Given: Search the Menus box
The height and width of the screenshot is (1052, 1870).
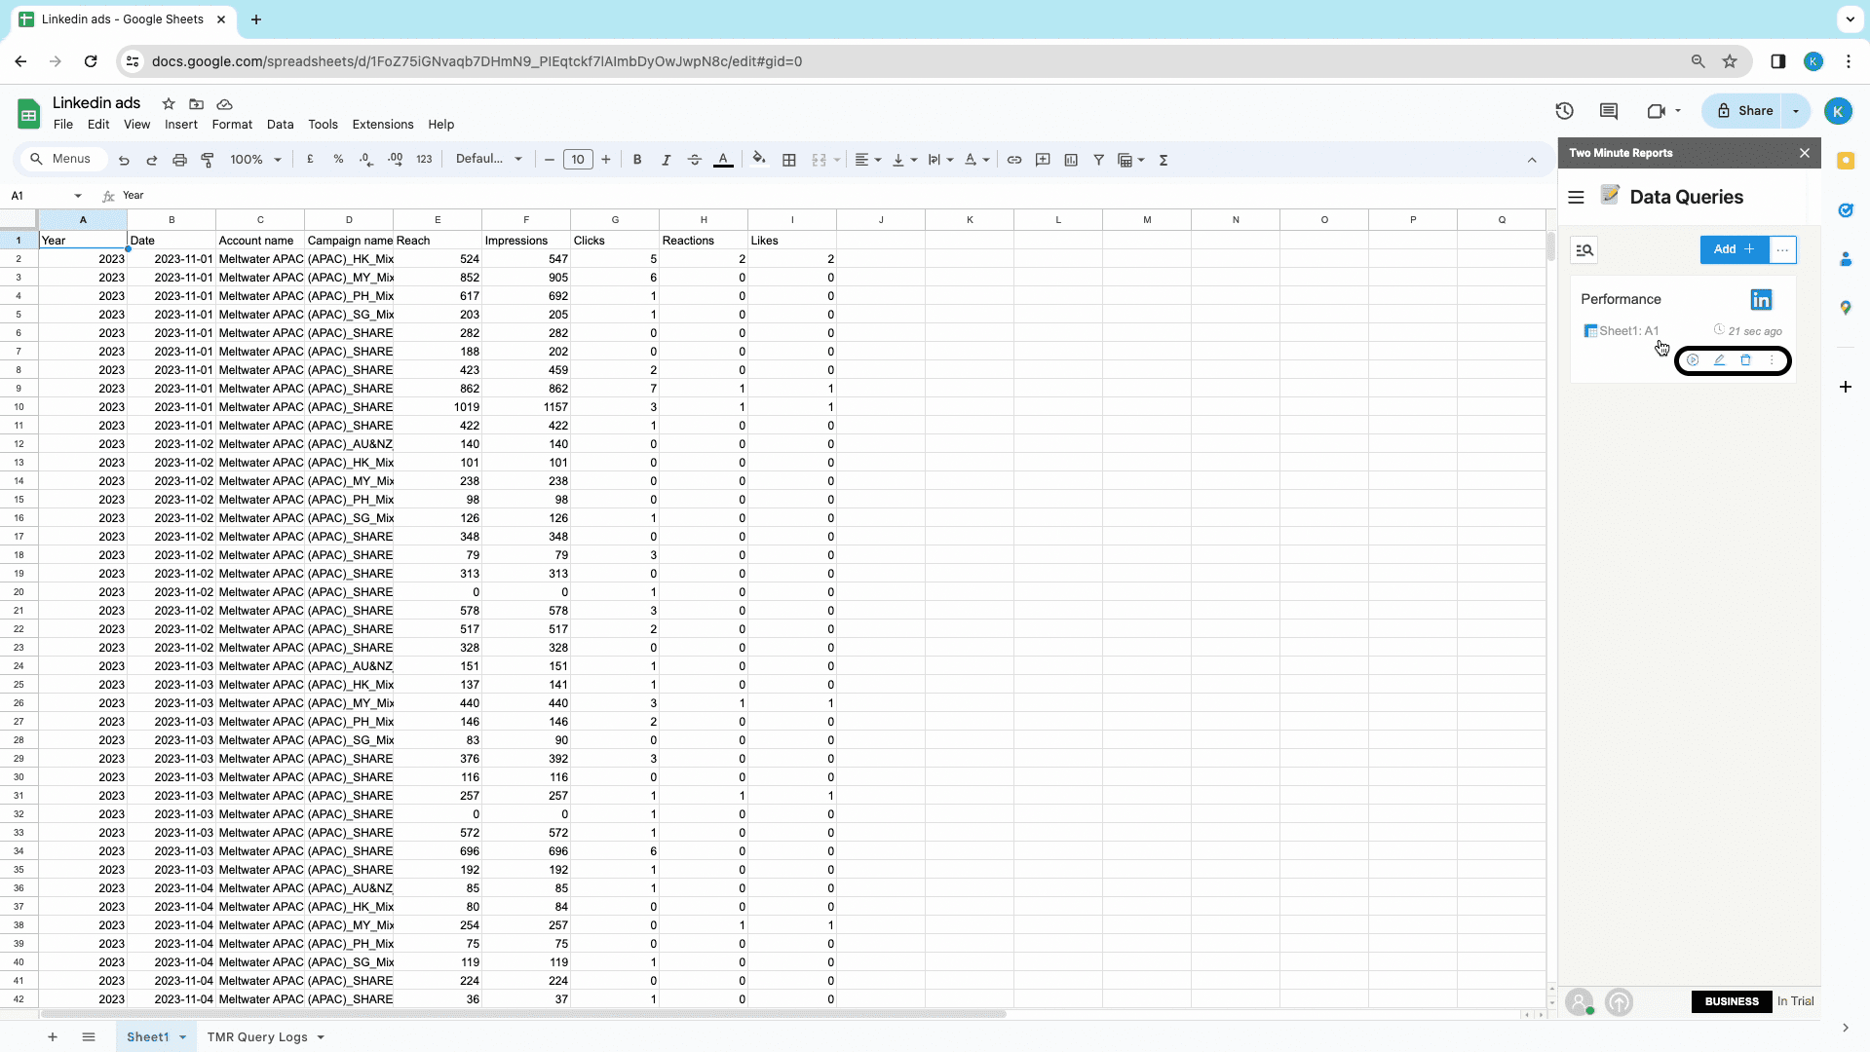Looking at the screenshot, I should 62,159.
